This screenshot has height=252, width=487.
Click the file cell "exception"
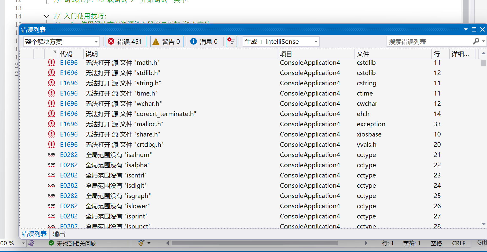371,124
